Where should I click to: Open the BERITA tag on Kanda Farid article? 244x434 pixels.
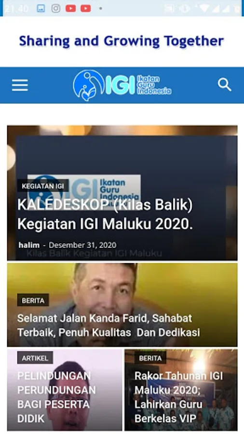coord(33,300)
